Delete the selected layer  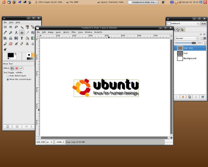(203, 97)
